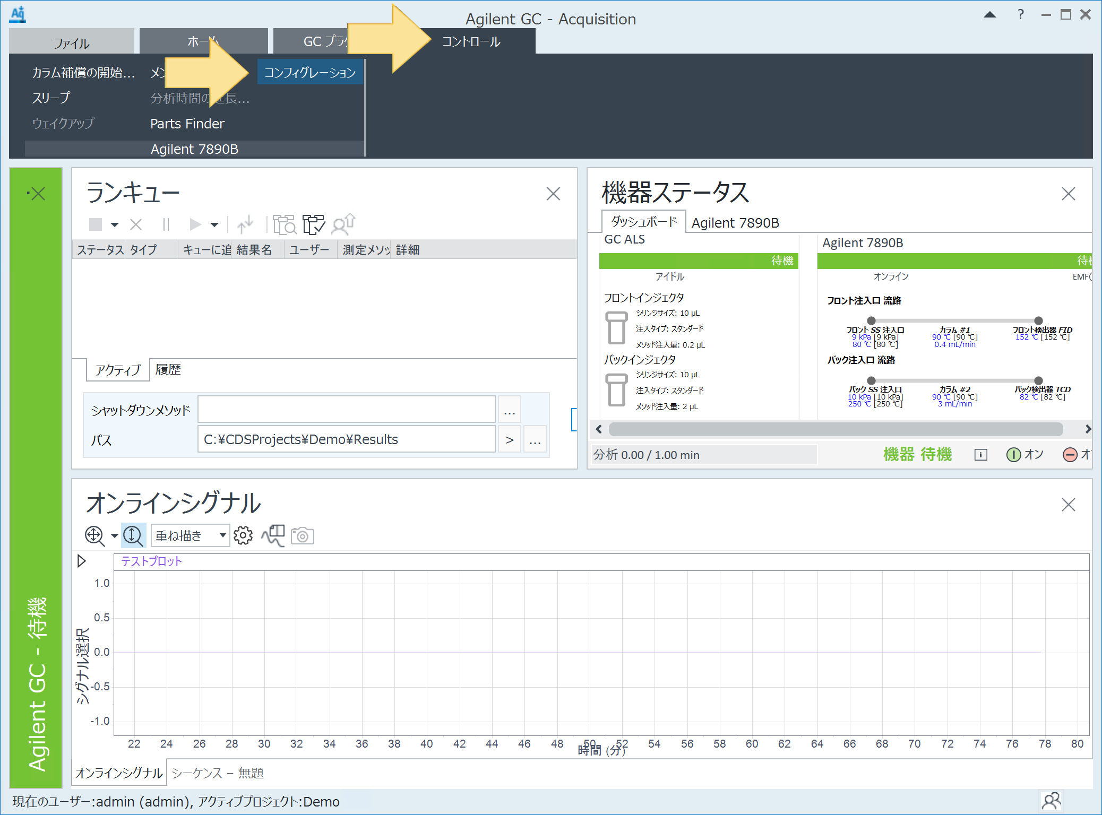Open the 重ね描き display mode dropdown

(190, 535)
